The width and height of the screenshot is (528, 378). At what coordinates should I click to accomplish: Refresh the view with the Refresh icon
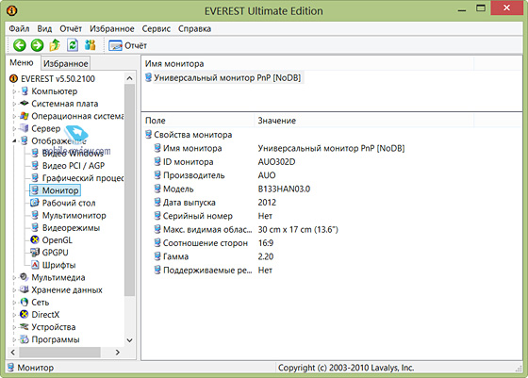point(73,45)
